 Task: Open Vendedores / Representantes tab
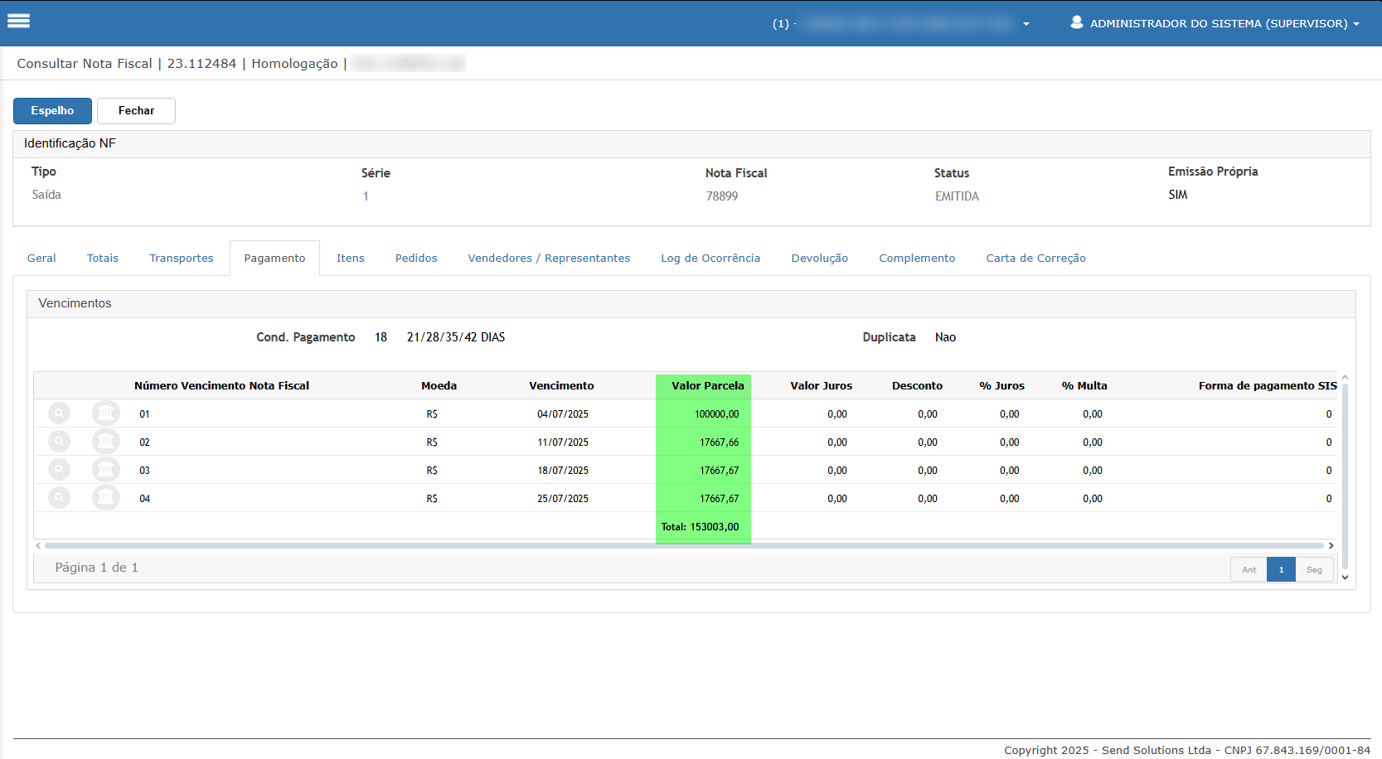pyautogui.click(x=549, y=258)
